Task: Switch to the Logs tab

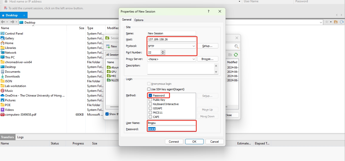Action: pos(20,137)
